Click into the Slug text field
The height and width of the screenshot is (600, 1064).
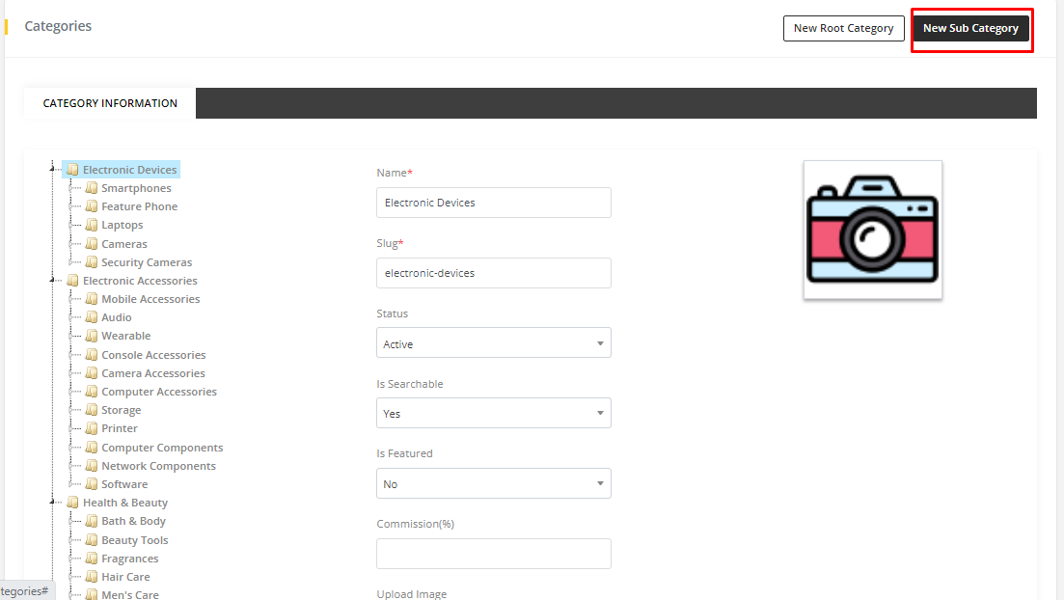493,273
